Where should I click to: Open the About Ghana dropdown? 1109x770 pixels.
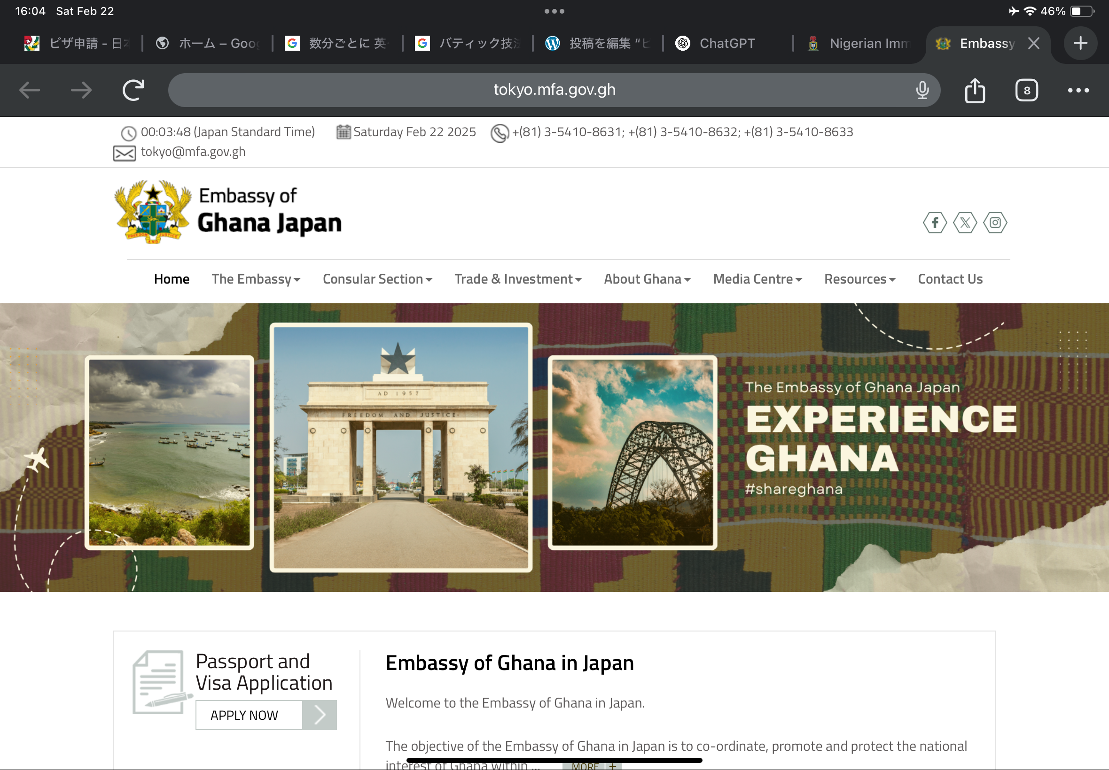point(647,279)
